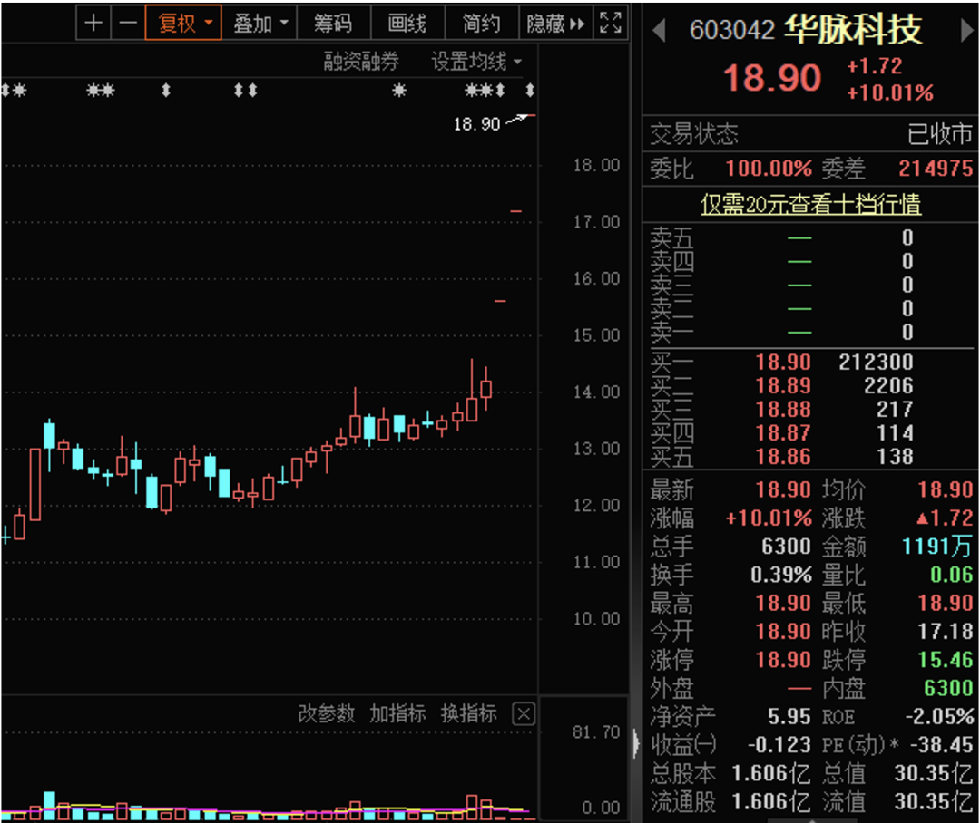Click the plus zoom-in chart button
Screen dimensions: 980x823
[93, 23]
